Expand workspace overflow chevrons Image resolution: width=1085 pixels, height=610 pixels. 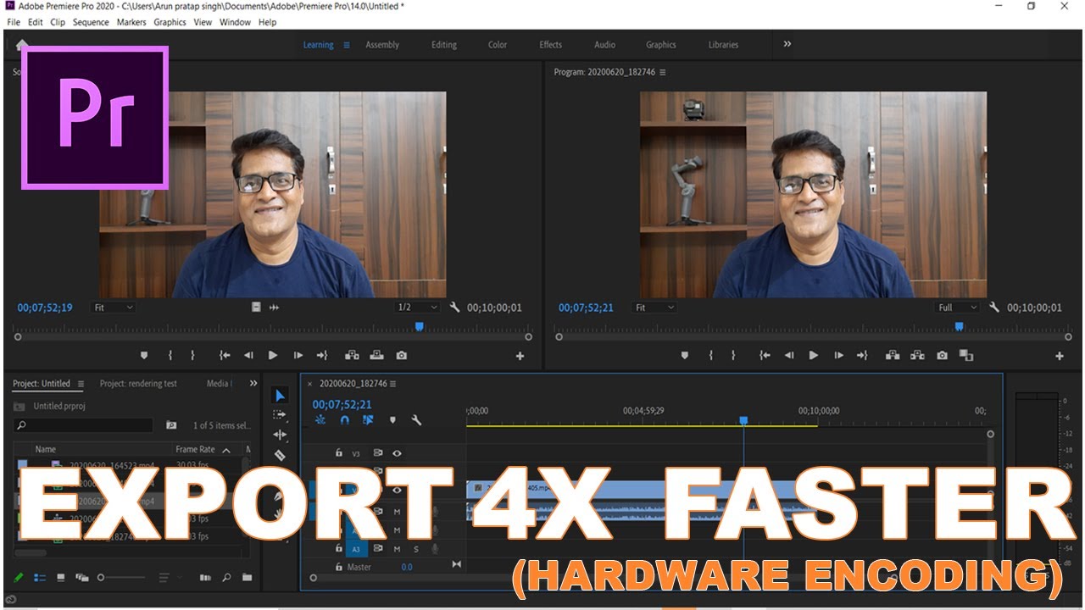point(787,44)
